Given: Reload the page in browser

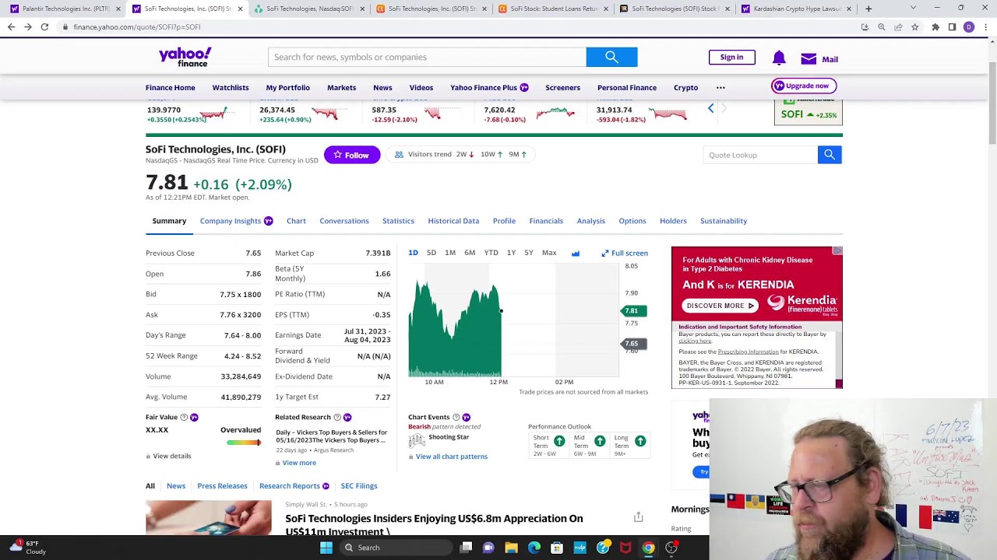Looking at the screenshot, I should [x=44, y=26].
